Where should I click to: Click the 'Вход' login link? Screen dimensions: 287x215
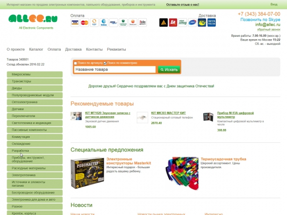[274, 4]
